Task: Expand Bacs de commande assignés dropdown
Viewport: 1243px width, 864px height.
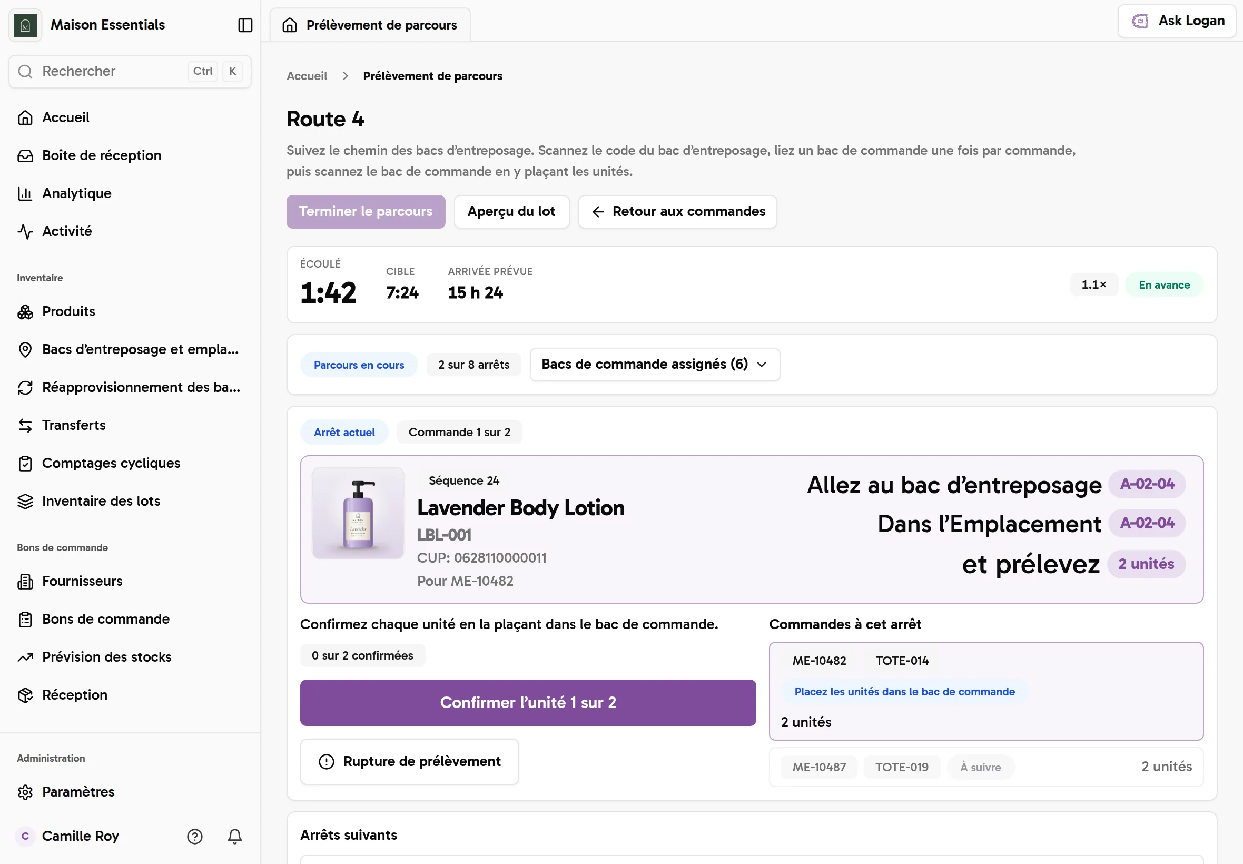Action: [655, 365]
